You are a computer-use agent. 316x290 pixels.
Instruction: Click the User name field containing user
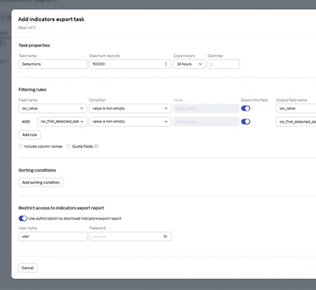pyautogui.click(x=53, y=236)
